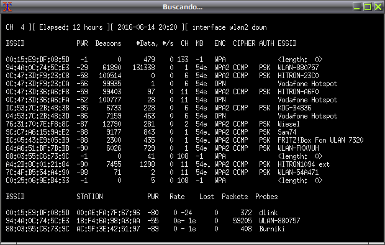Select ESSID HITRON1094 ext
This screenshot has width=385, height=245.
304,164
